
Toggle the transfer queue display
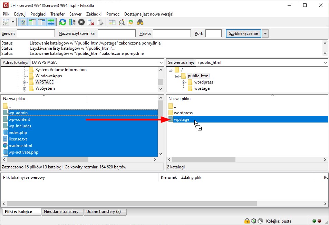click(x=51, y=22)
